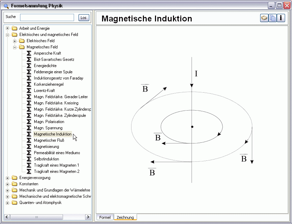Select Biot-Savartsches Gesetz in the tree
292x224 pixels.
tap(54, 59)
